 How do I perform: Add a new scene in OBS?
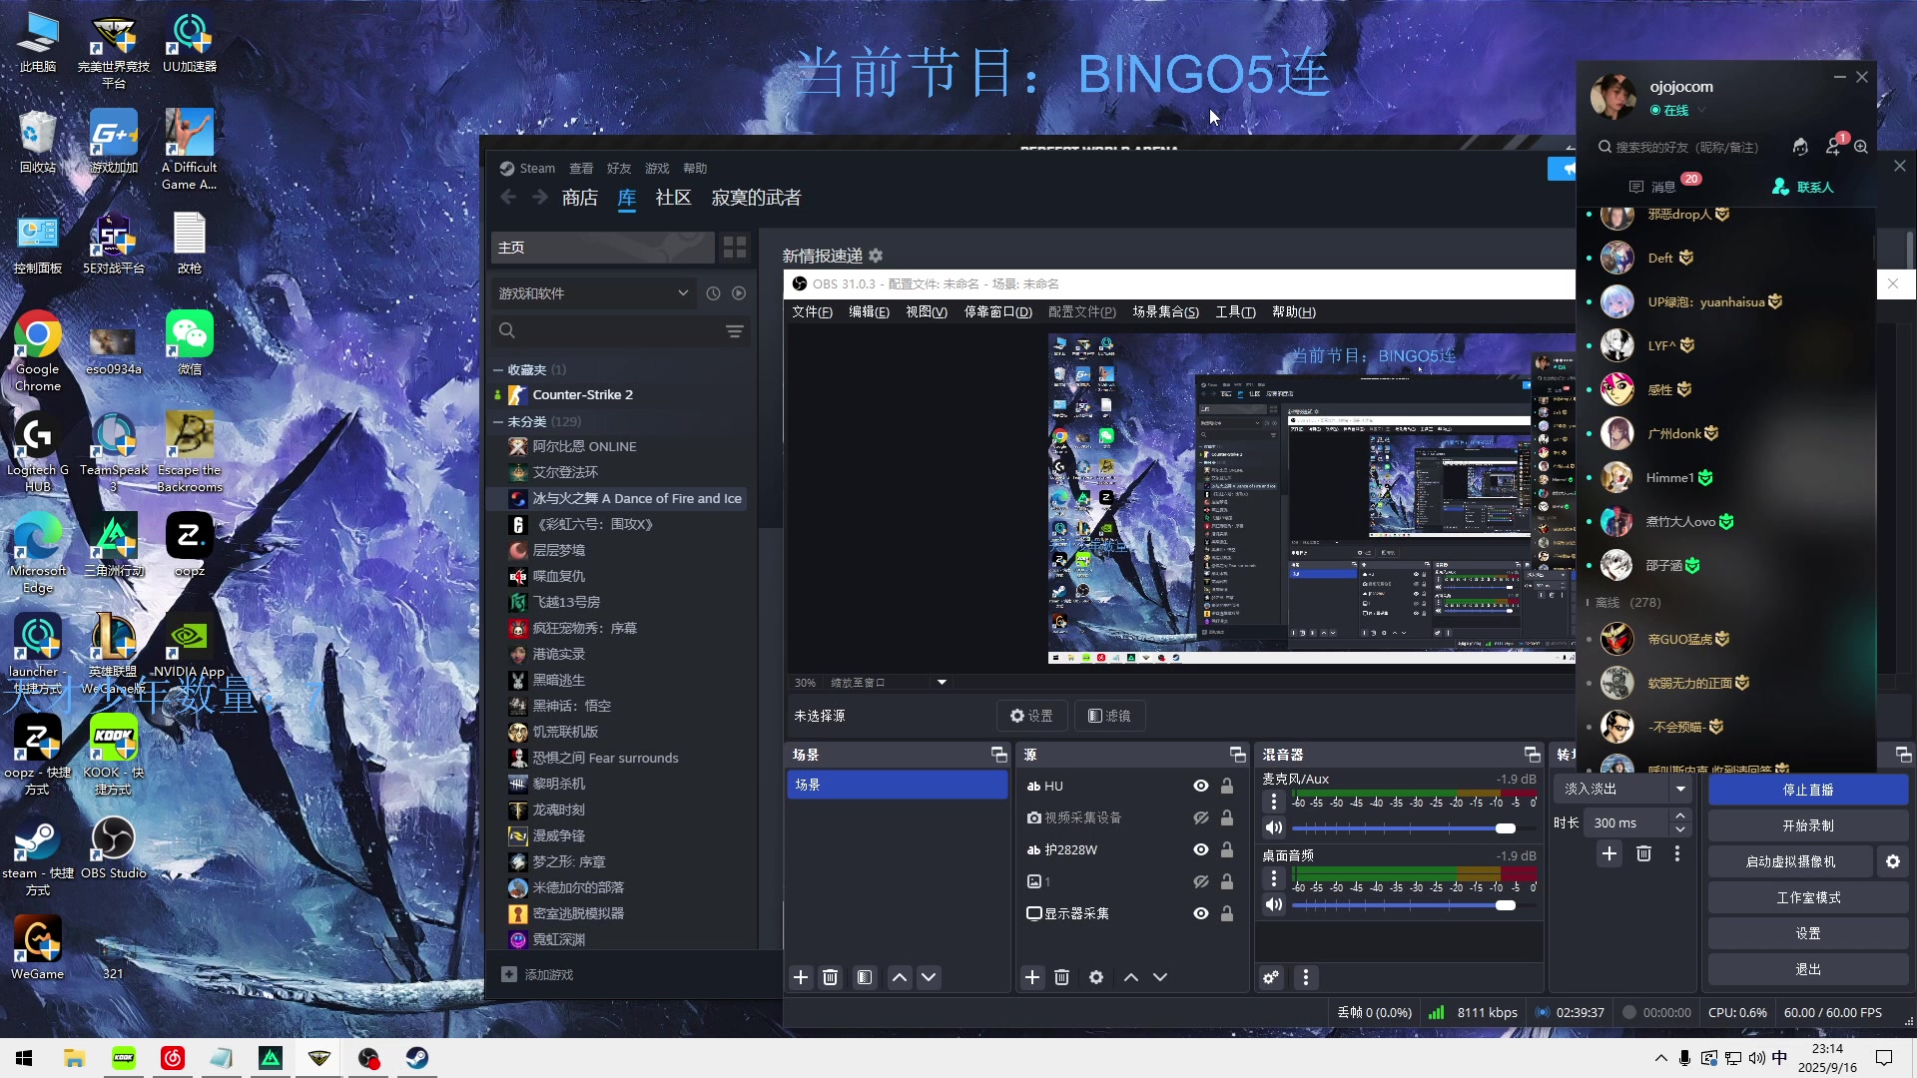[x=800, y=977]
